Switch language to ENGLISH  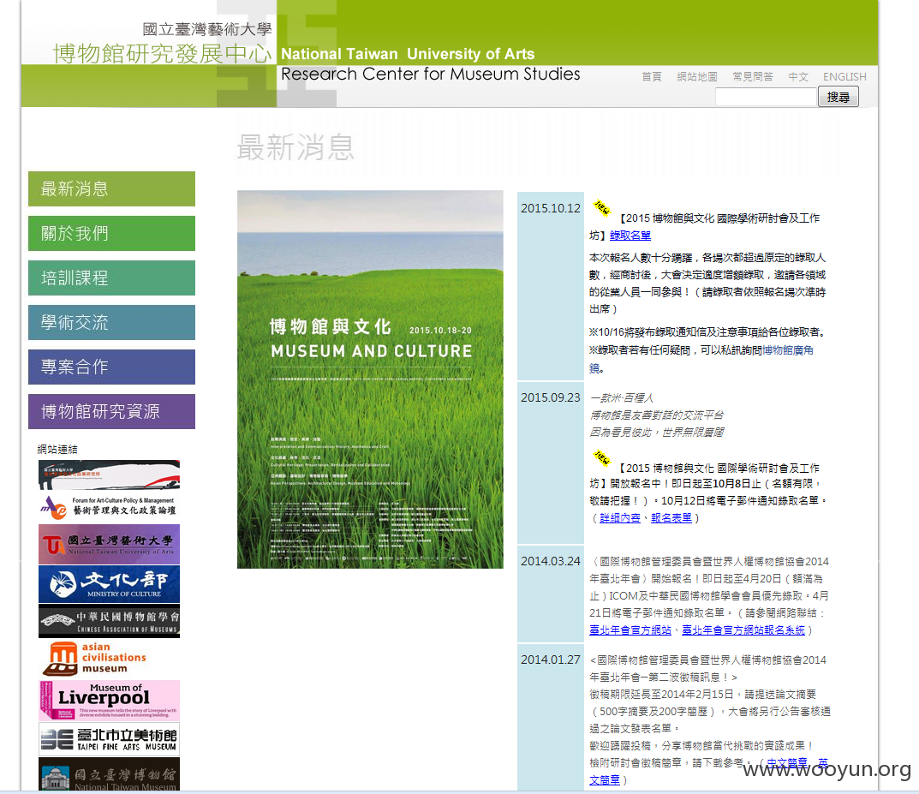point(844,77)
